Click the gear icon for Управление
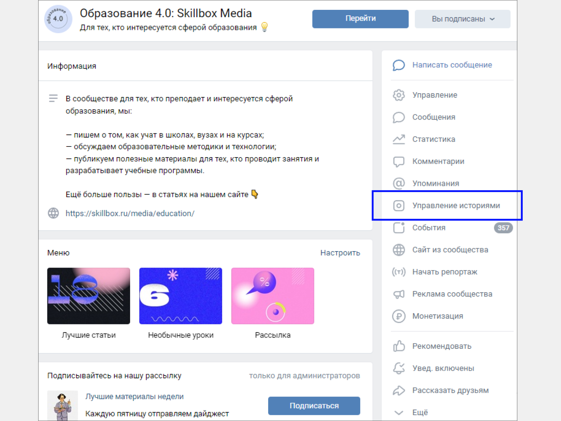 click(x=399, y=95)
